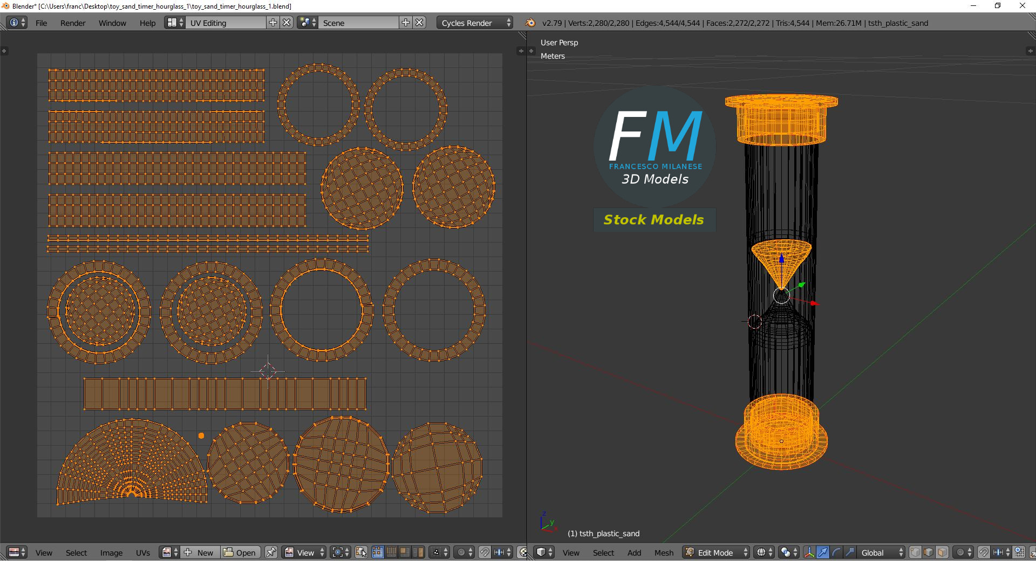Switch to UV edge selection mode
The image size is (1036, 561).
pos(391,552)
